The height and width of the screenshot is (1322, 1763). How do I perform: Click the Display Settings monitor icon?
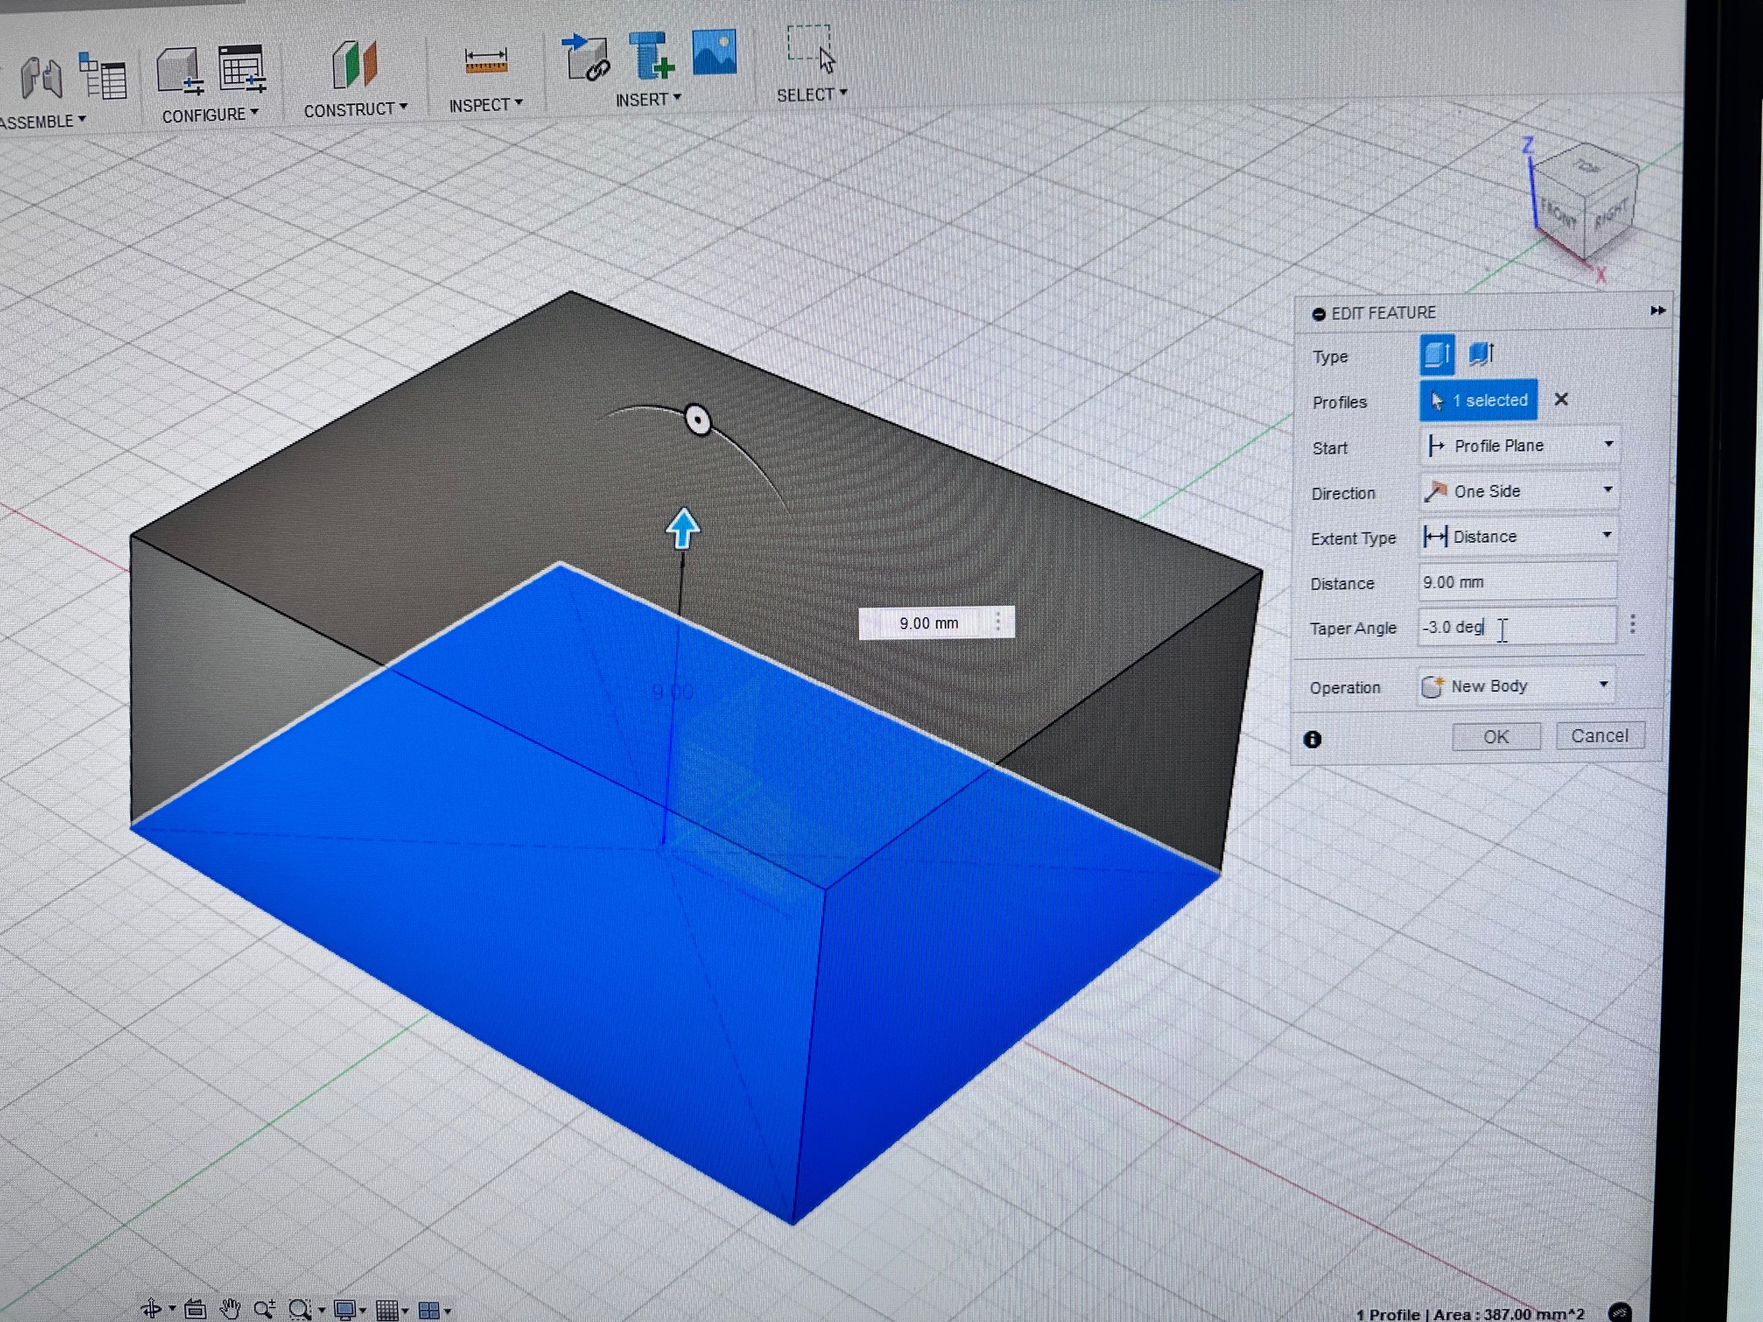pyautogui.click(x=345, y=1310)
